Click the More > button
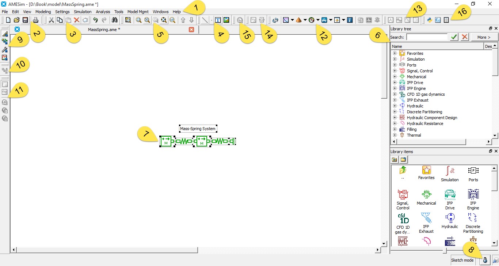The image size is (499, 266). pyautogui.click(x=484, y=37)
